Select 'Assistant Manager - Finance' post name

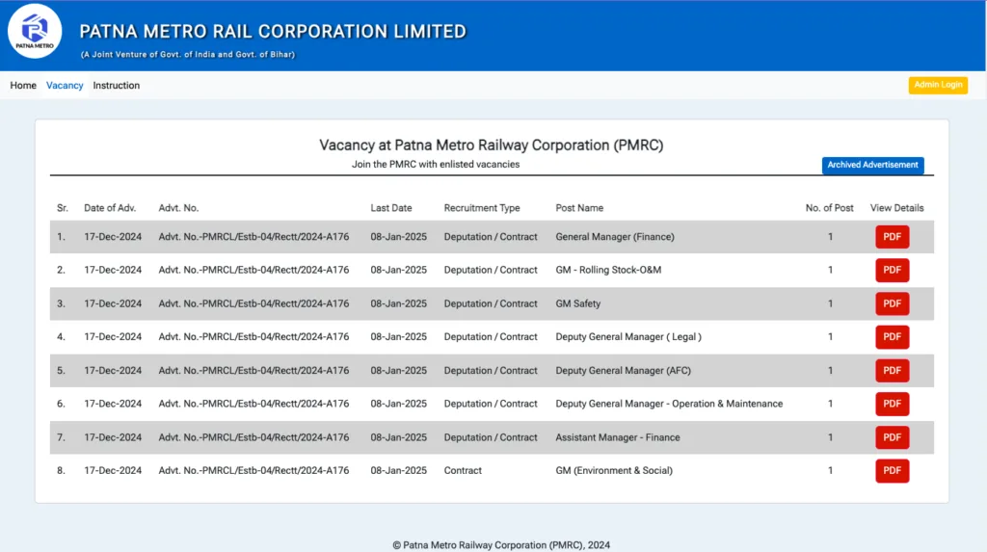[x=618, y=437]
